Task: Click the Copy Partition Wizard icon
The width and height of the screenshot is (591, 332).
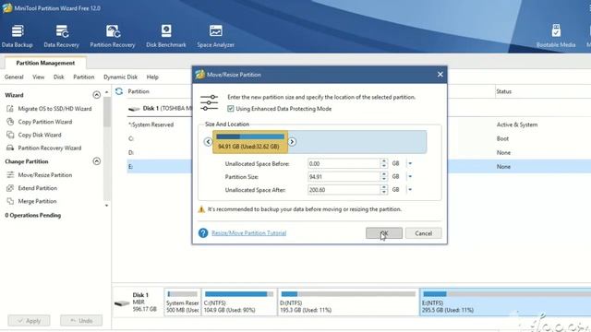Action: (x=10, y=122)
